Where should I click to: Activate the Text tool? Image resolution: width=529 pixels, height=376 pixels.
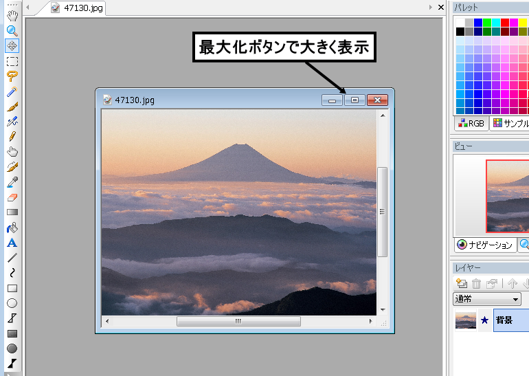[x=12, y=243]
